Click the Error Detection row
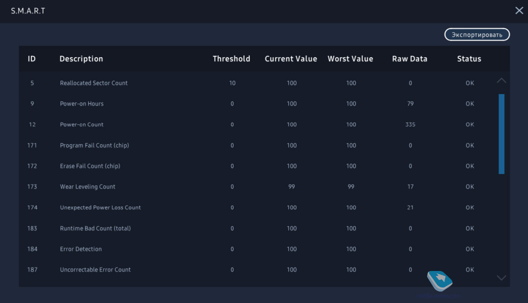Screen dimensions: 528x303 point(81,249)
